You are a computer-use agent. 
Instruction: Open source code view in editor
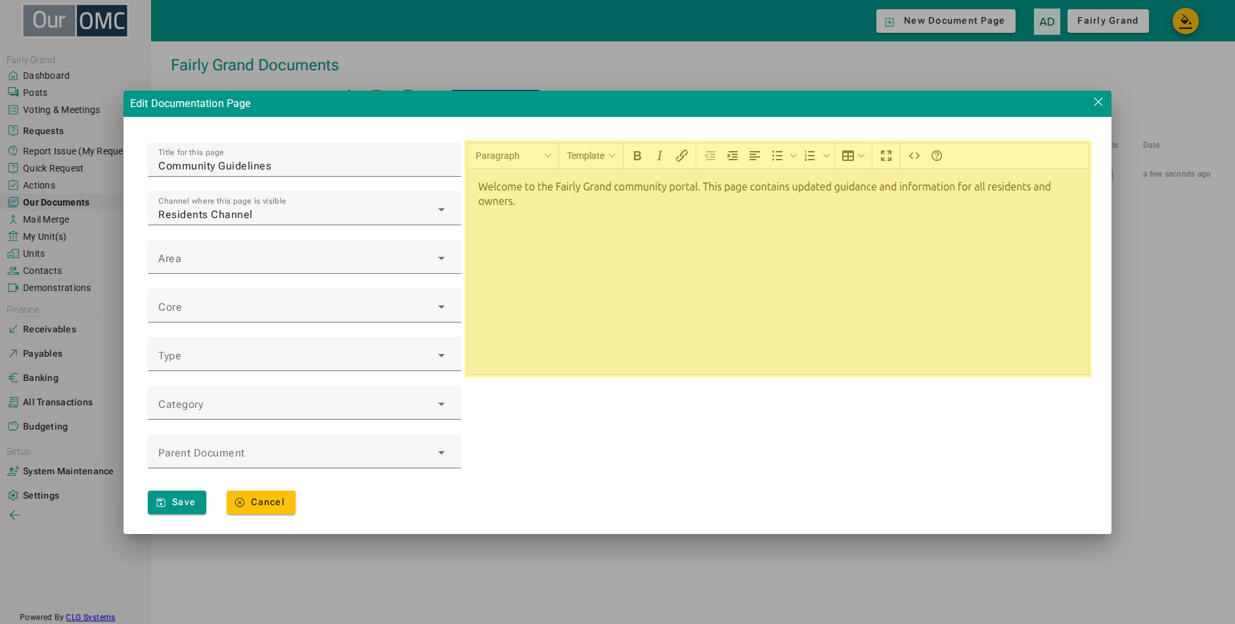[914, 156]
